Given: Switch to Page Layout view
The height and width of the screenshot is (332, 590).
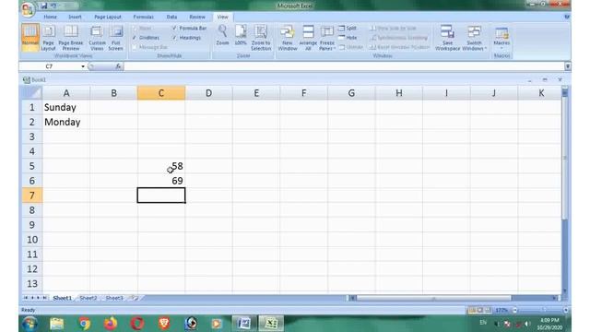Looking at the screenshot, I should click(48, 37).
